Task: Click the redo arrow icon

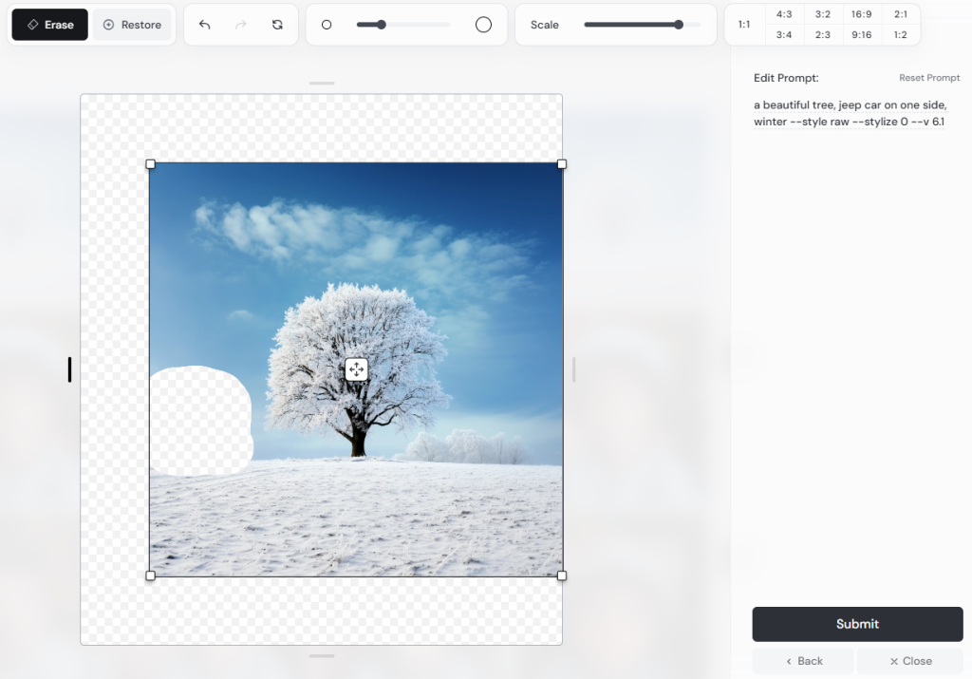Action: coord(241,25)
